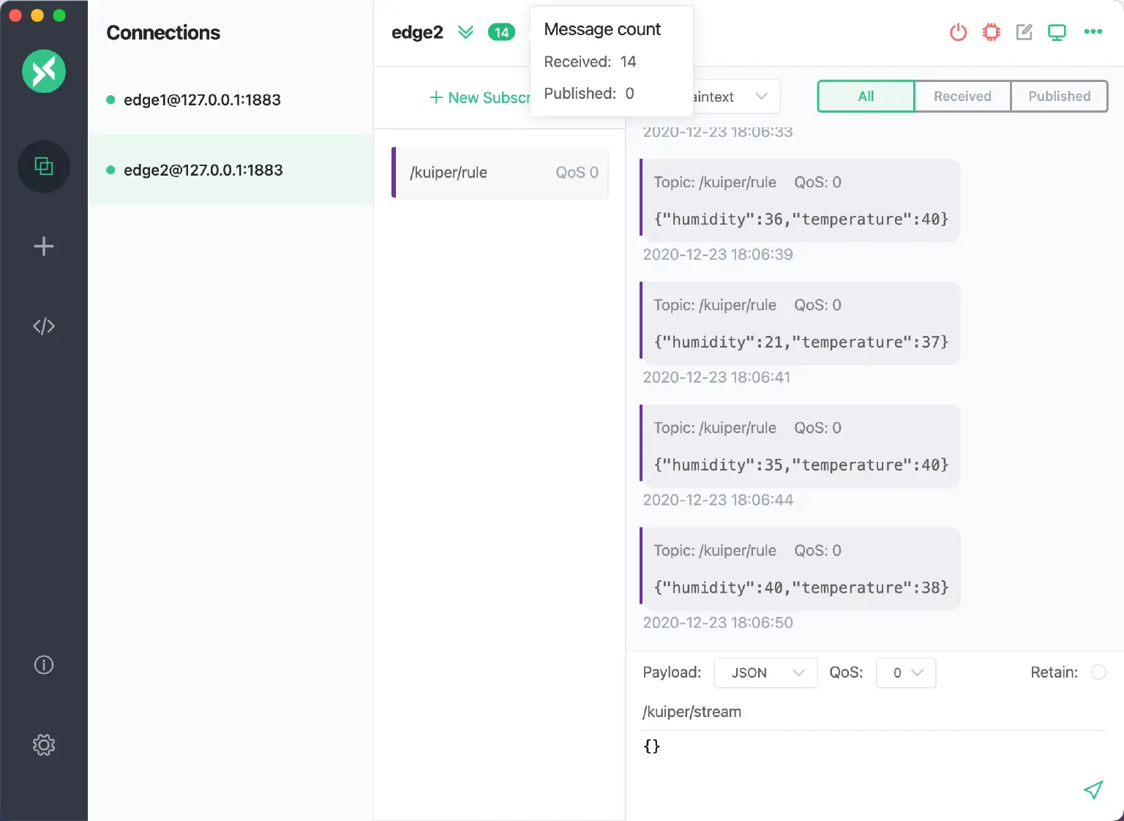The image size is (1124, 821).
Task: Send the message with paper plane icon
Action: (1093, 790)
